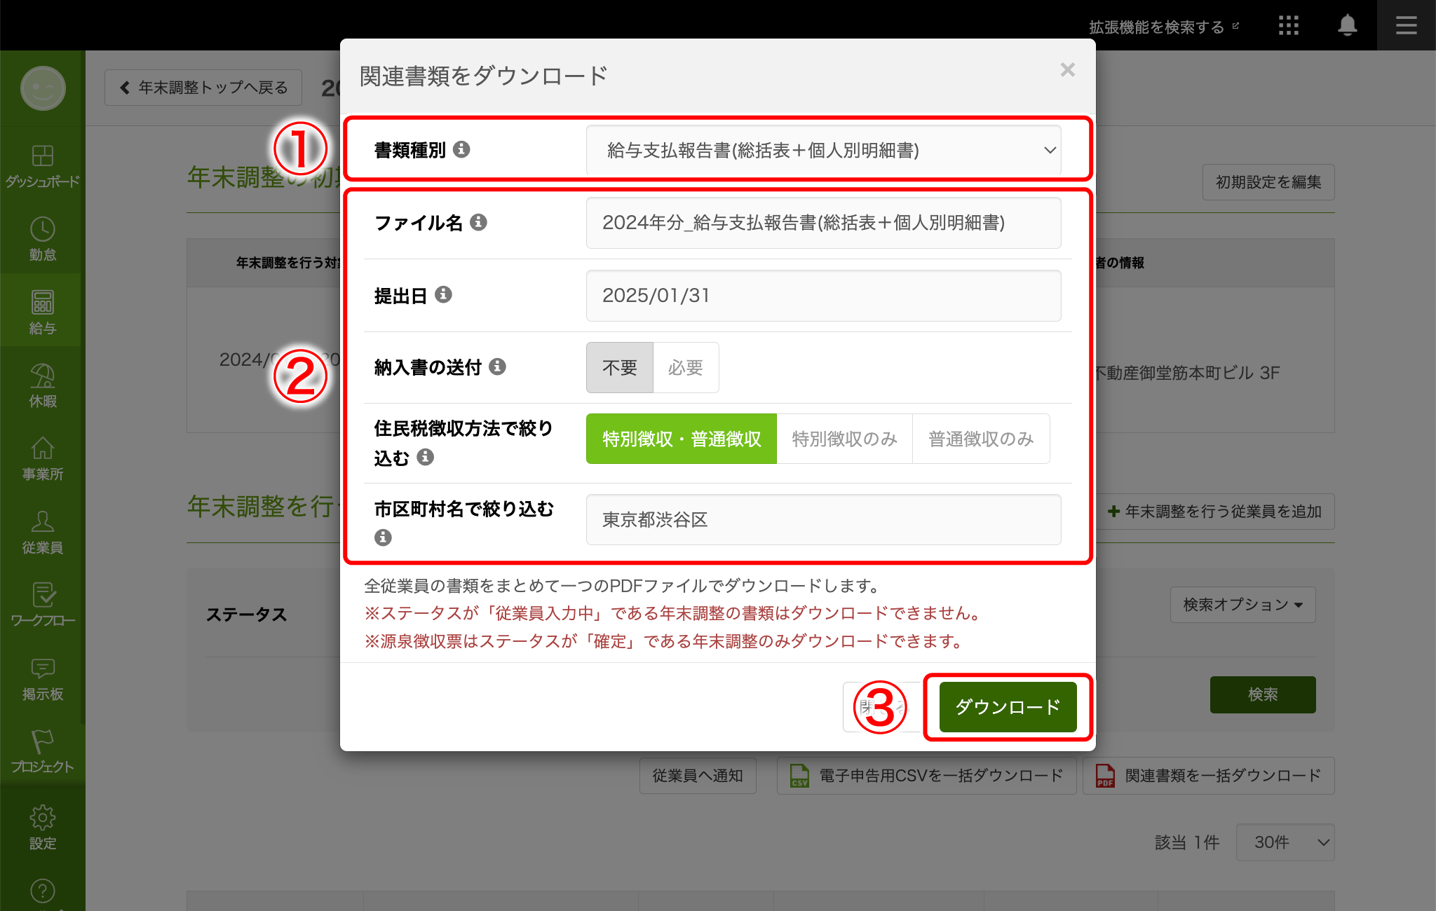Image resolution: width=1436 pixels, height=911 pixels.
Task: Select 特別徴収・普通徴収 filter option
Action: coord(682,439)
